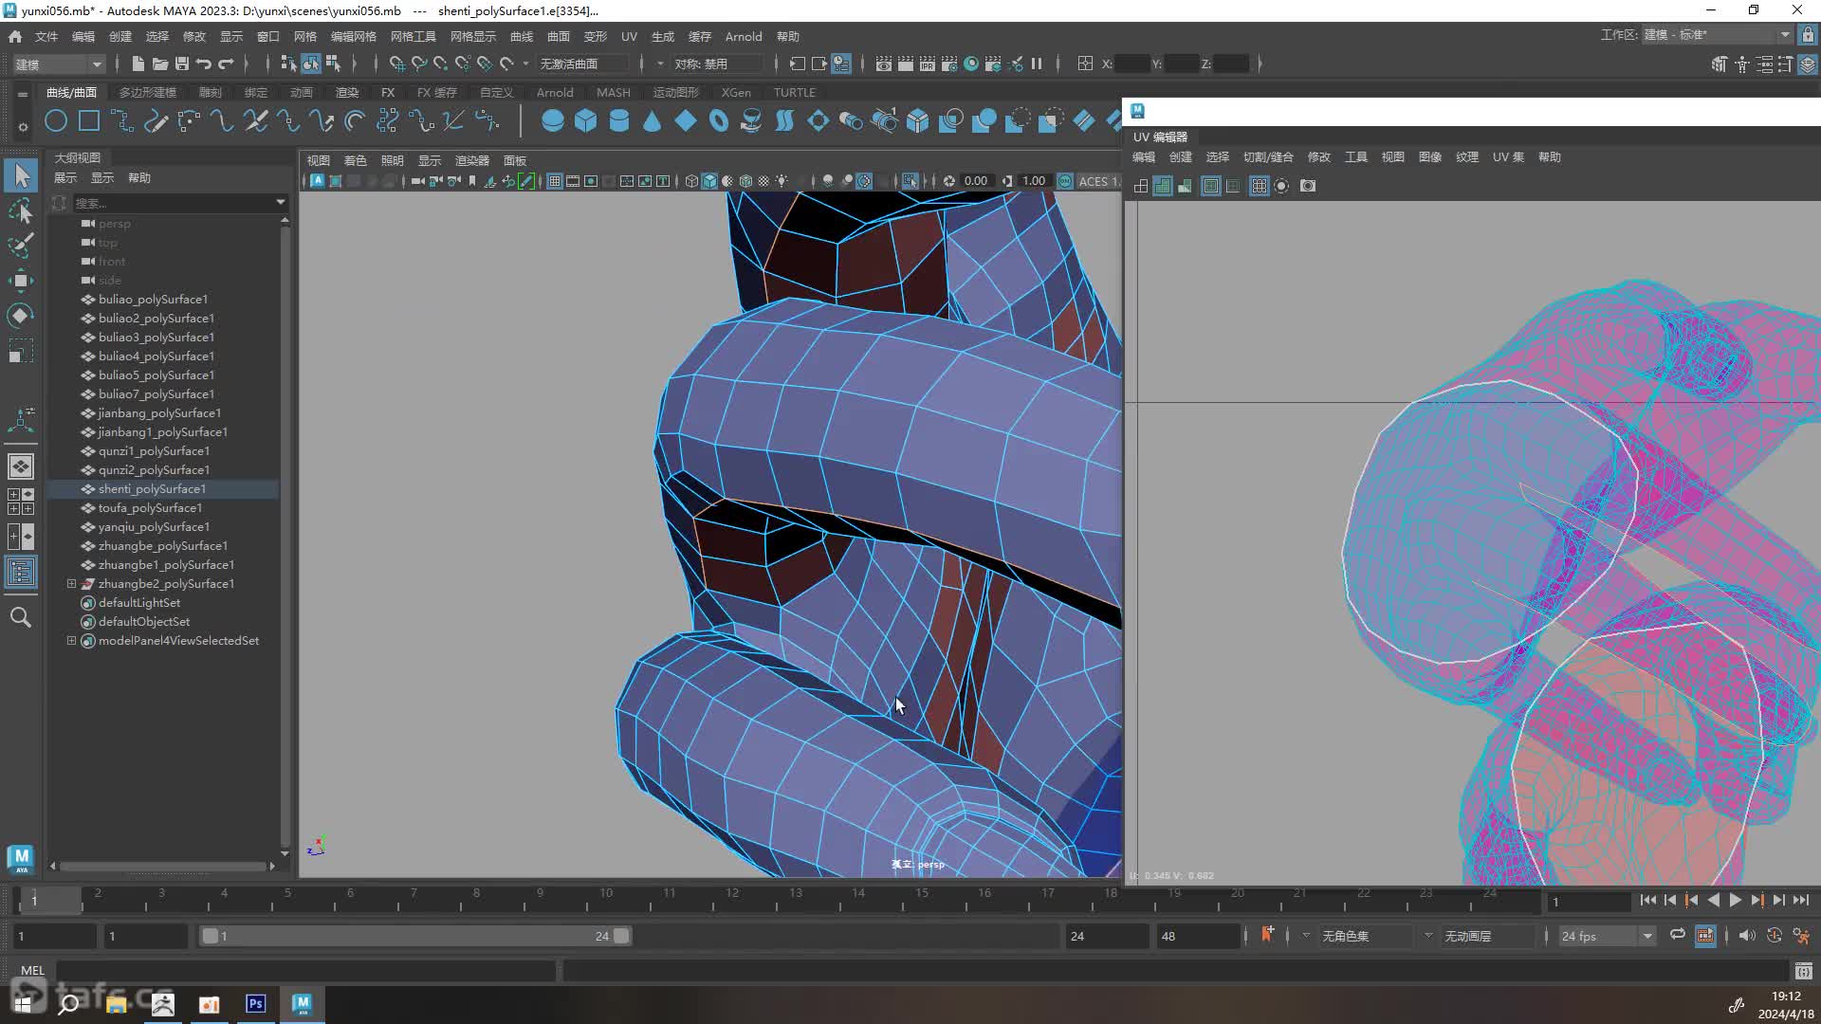Open the Arnold menu in the main menu bar
The height and width of the screenshot is (1024, 1821).
tap(744, 36)
